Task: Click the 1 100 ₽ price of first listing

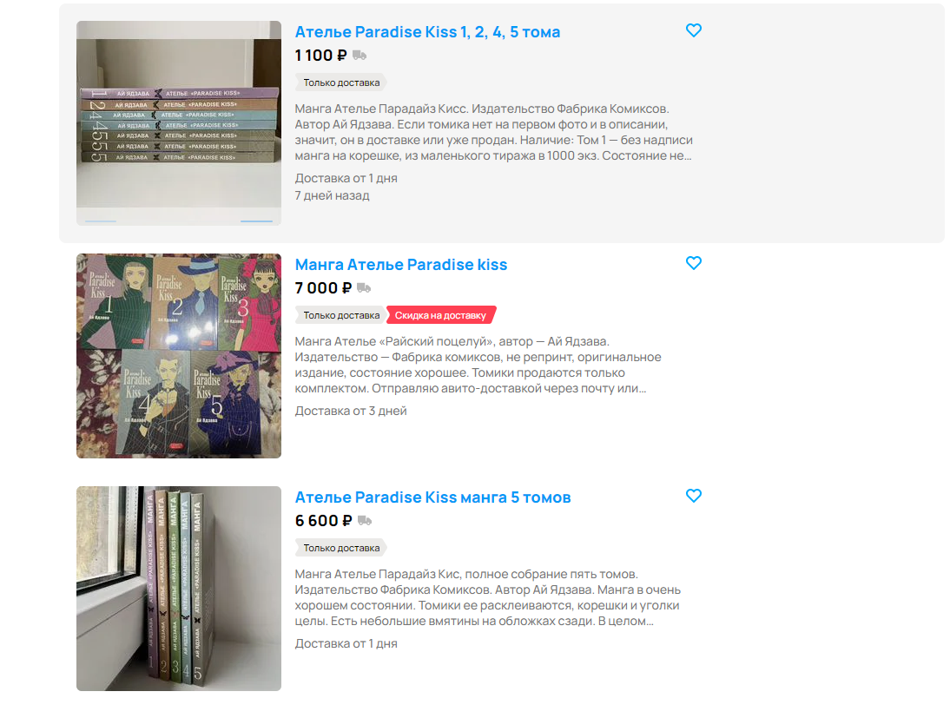Action: (320, 56)
